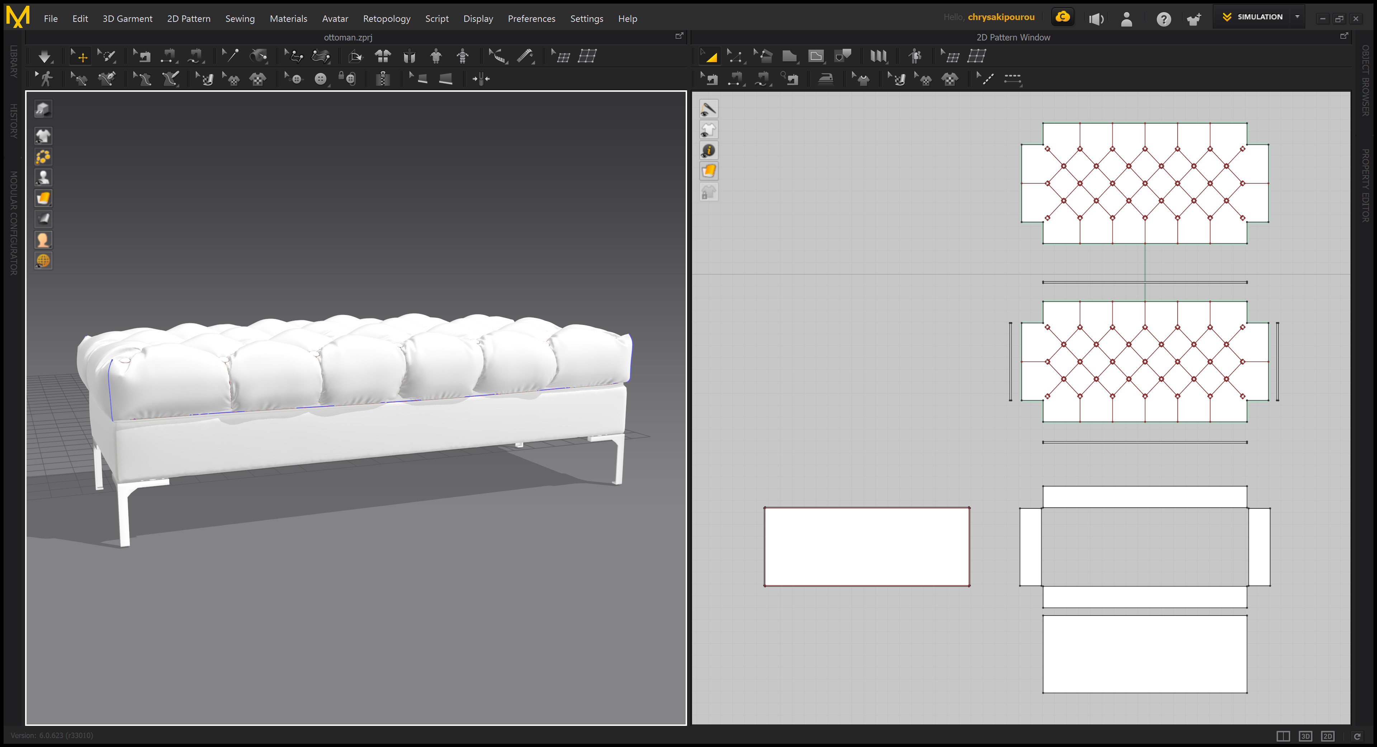Select the Transform Pattern tool
Screen dimensions: 1377x747
(x=710, y=56)
